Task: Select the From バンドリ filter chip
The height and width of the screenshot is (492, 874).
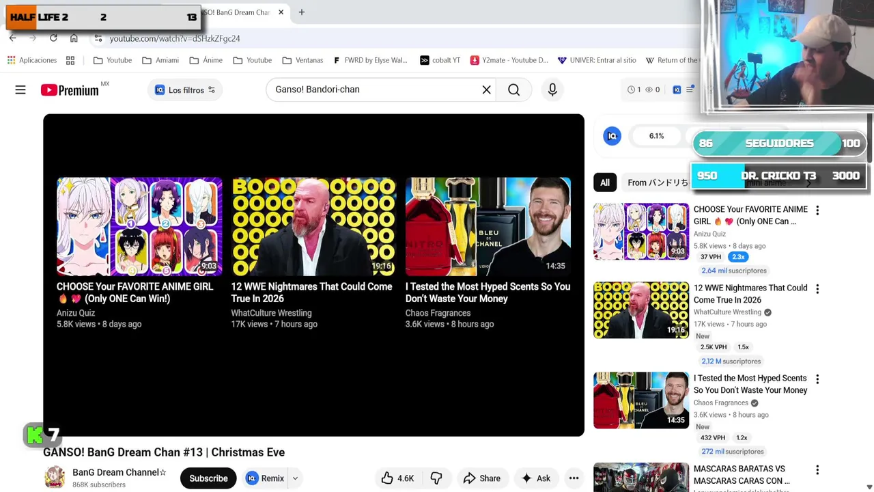Action: pos(658,182)
